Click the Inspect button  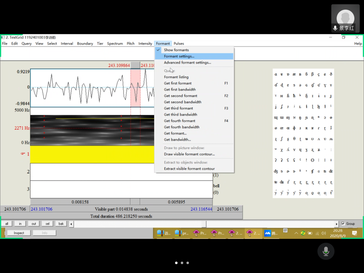pos(19,233)
